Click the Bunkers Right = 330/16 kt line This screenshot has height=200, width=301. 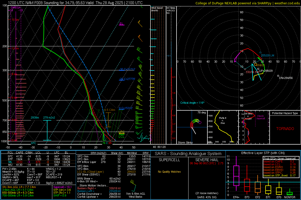click(x=99, y=188)
